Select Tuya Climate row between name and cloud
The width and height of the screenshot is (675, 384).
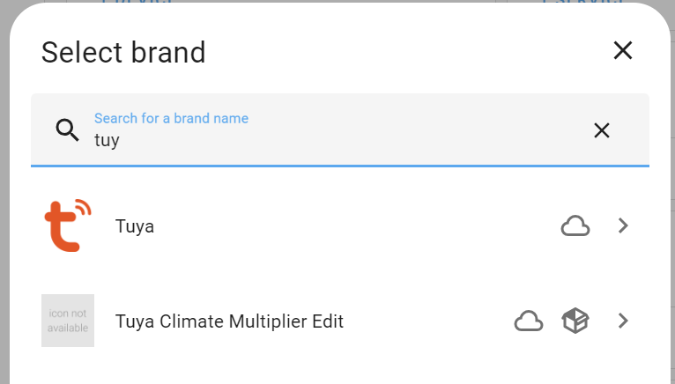coord(429,321)
